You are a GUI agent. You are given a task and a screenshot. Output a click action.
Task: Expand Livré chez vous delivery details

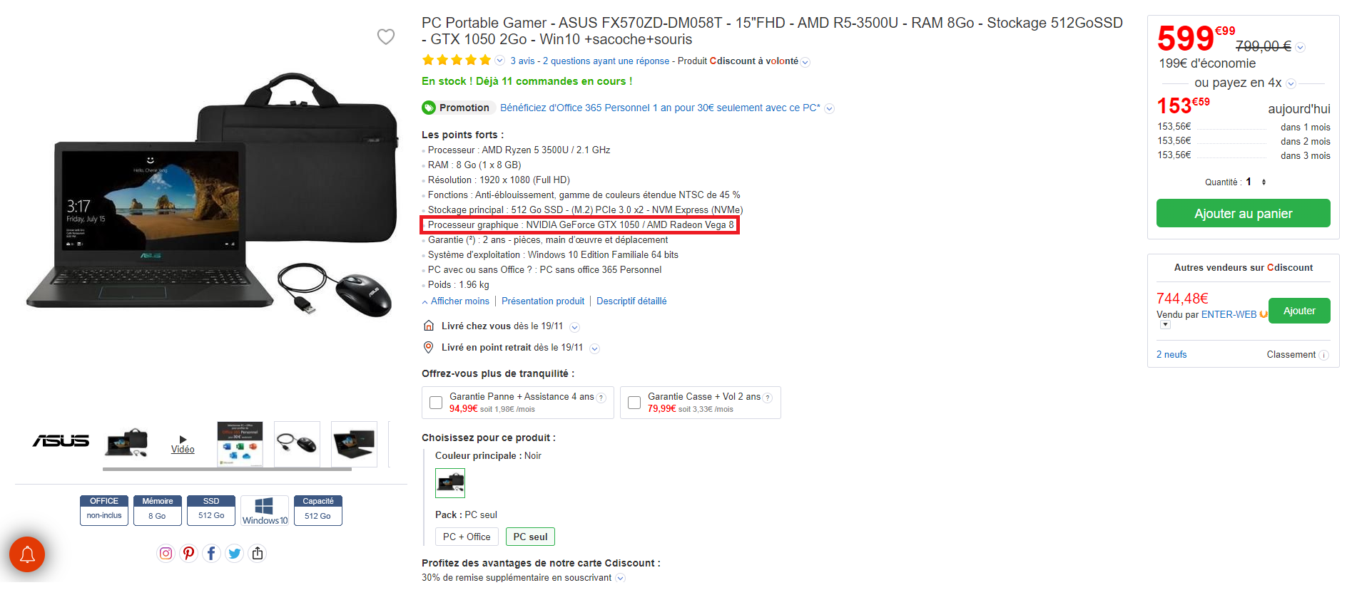coord(574,327)
